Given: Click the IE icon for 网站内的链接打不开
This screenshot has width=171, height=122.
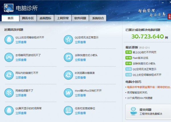Looking at the screenshot, I should pyautogui.click(x=9, y=75).
